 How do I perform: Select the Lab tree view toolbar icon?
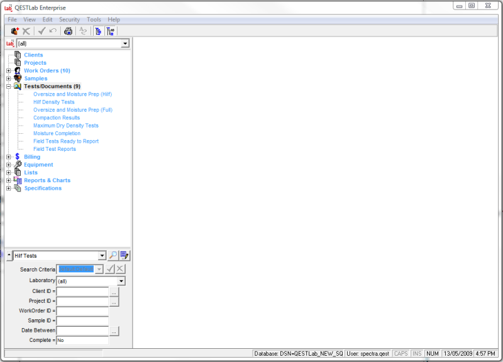click(111, 30)
